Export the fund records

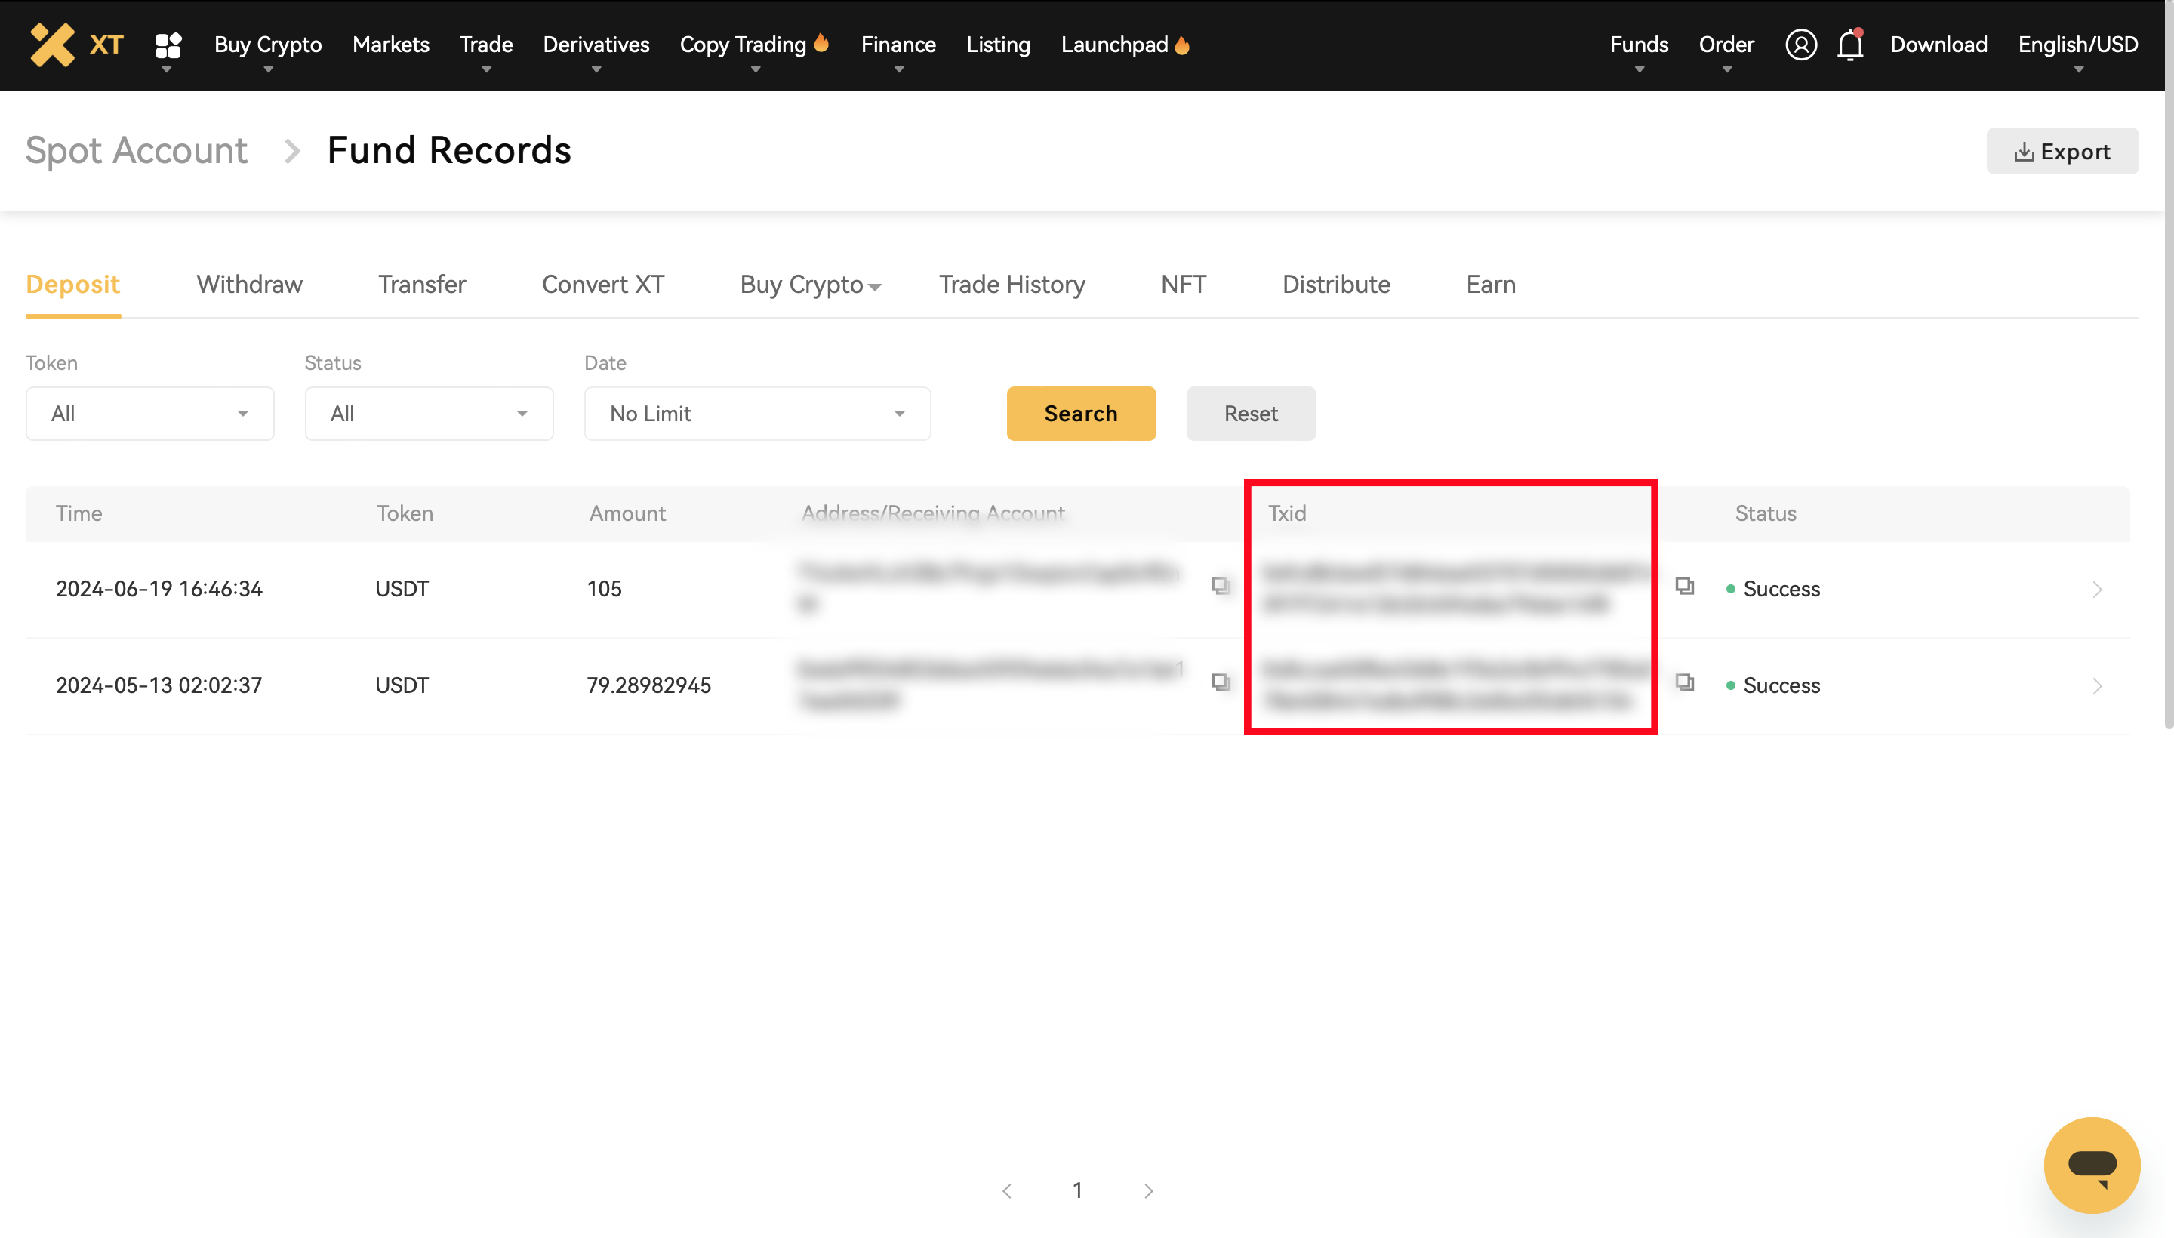coord(2062,150)
